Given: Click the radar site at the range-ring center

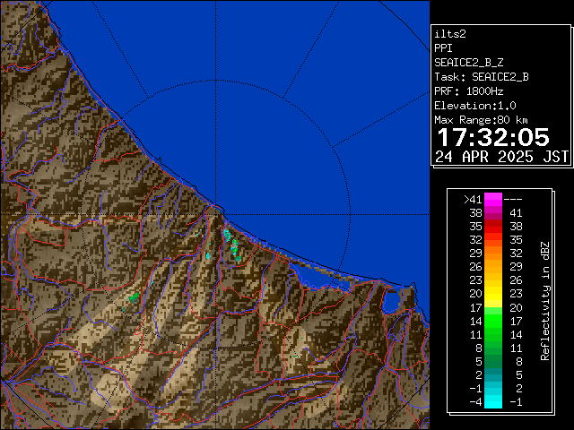Looking at the screenshot, I should pos(216,214).
